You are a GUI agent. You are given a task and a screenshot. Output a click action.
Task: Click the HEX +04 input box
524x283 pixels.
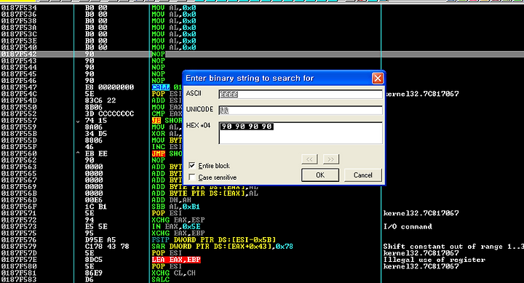pyautogui.click(x=301, y=133)
